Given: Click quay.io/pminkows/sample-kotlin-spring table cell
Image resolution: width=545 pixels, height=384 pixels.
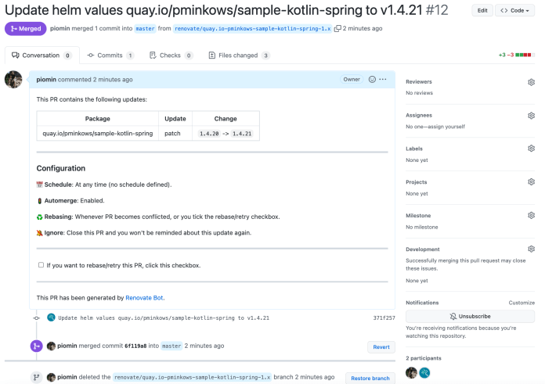Looking at the screenshot, I should pyautogui.click(x=98, y=133).
